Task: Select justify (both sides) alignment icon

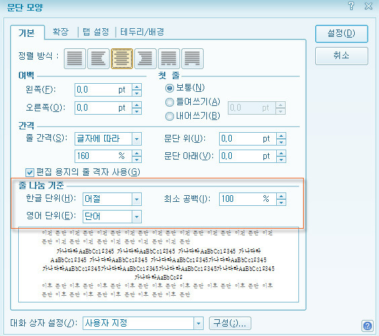Action: point(75,58)
